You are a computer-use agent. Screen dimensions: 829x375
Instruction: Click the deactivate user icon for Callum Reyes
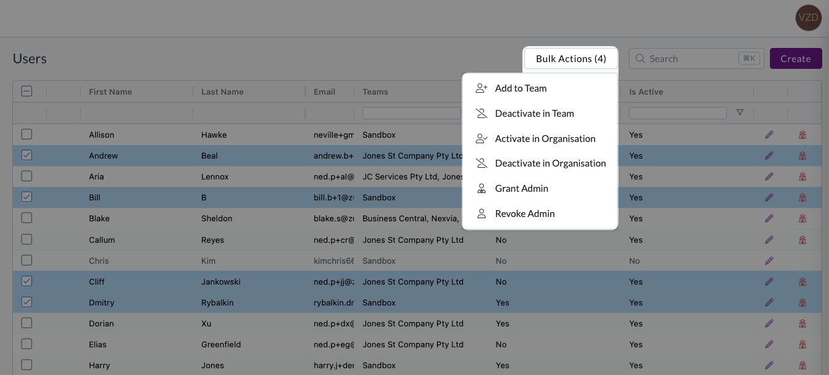802,240
